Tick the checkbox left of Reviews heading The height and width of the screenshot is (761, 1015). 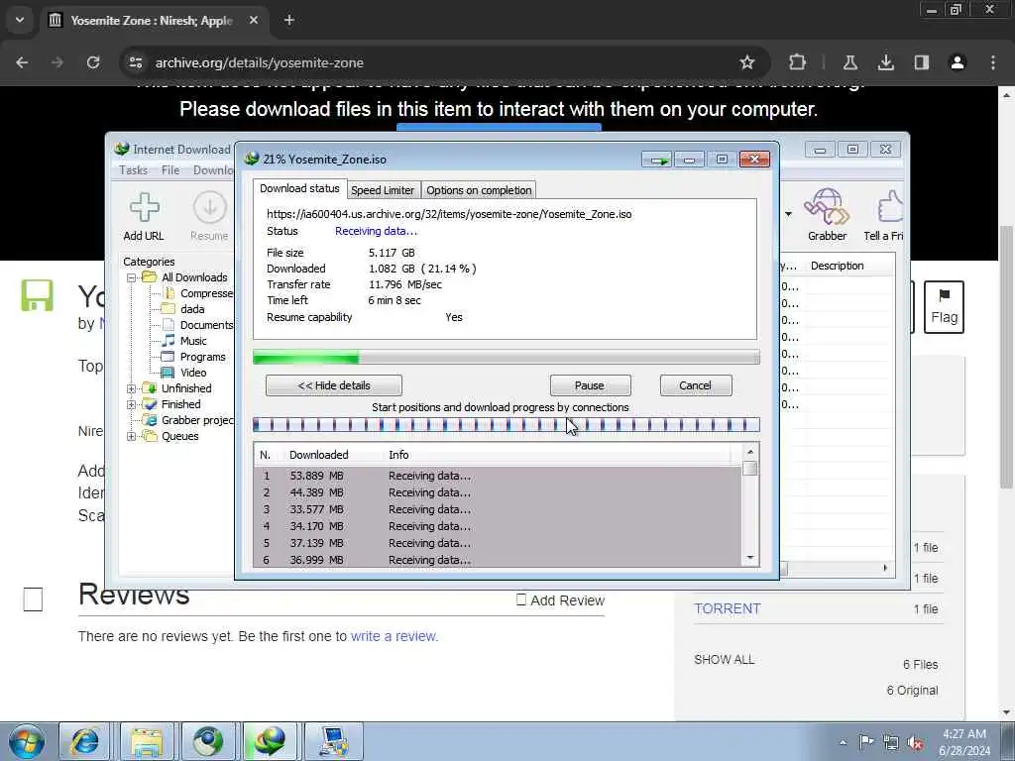click(x=33, y=599)
